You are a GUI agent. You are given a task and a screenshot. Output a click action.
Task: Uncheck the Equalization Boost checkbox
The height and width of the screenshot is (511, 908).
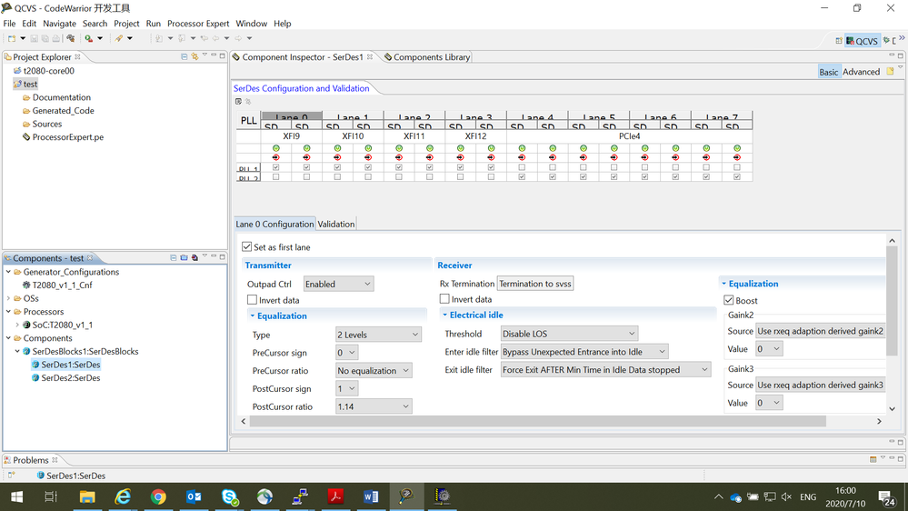(x=729, y=300)
